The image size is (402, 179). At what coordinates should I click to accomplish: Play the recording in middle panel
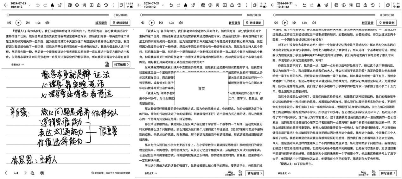152,23
